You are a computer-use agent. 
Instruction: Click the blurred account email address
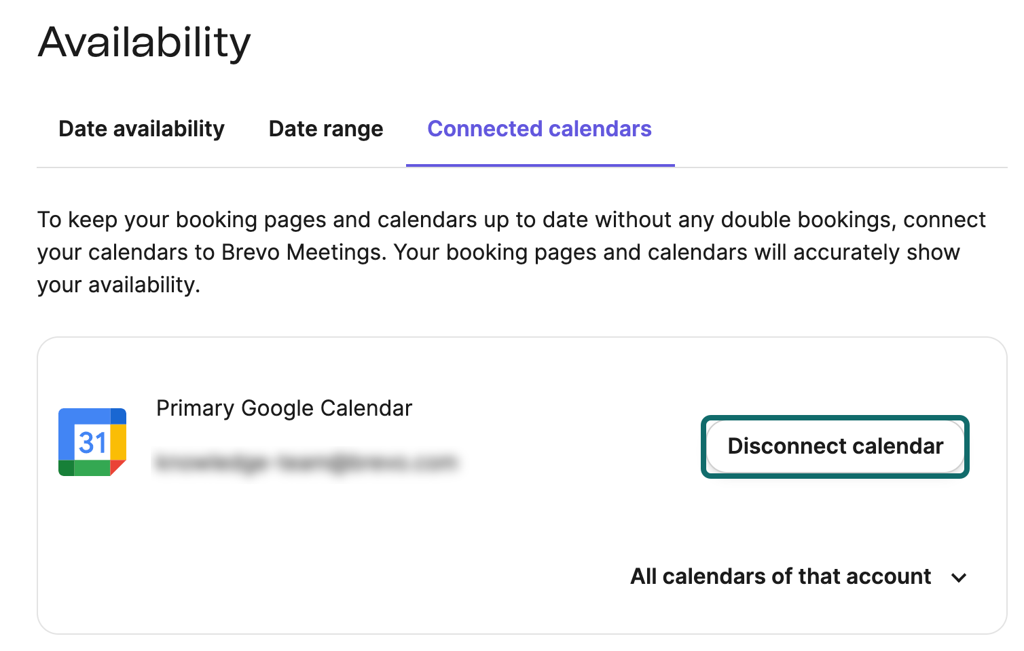coord(307,462)
